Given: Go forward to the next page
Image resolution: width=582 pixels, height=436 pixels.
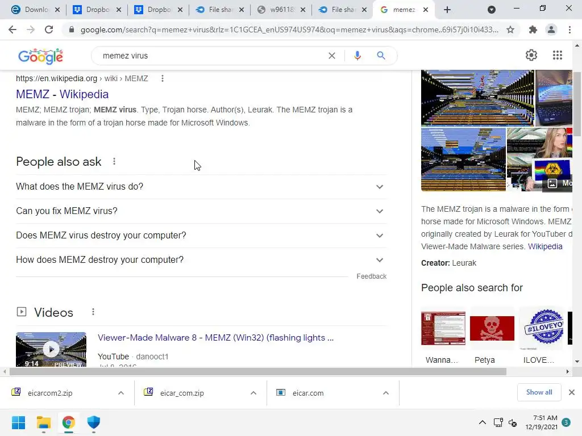Looking at the screenshot, I should pyautogui.click(x=31, y=30).
